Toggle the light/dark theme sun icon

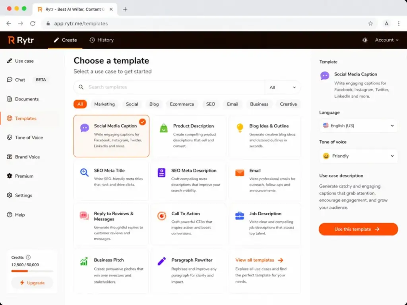tap(365, 40)
